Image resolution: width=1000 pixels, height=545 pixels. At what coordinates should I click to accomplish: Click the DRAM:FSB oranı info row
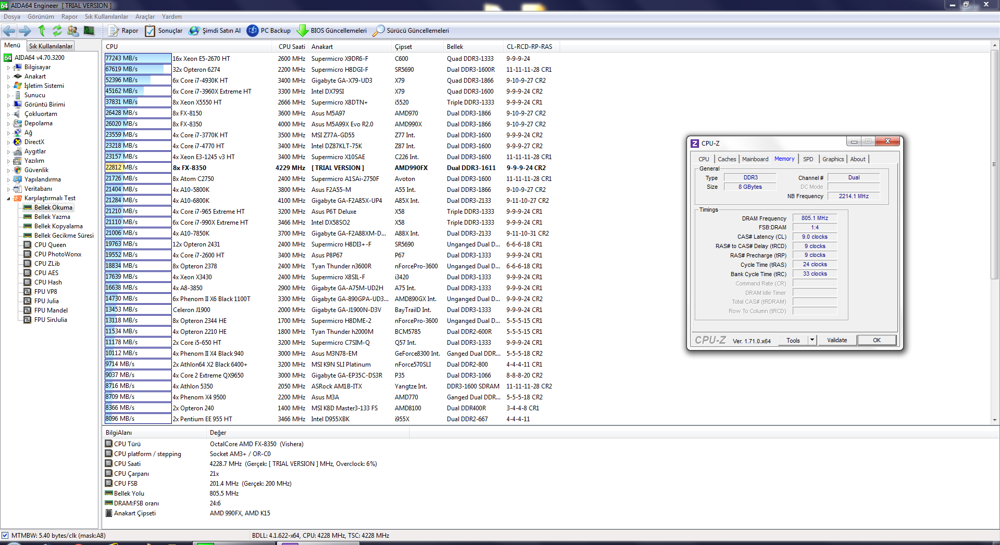[x=257, y=503]
